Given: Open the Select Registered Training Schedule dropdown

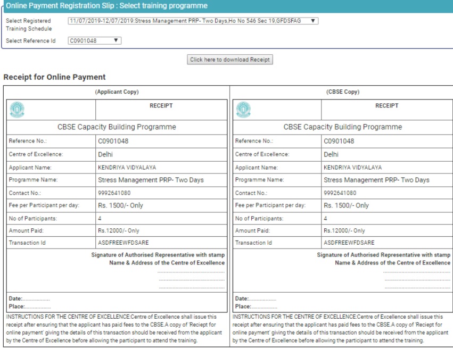Looking at the screenshot, I should [193, 21].
